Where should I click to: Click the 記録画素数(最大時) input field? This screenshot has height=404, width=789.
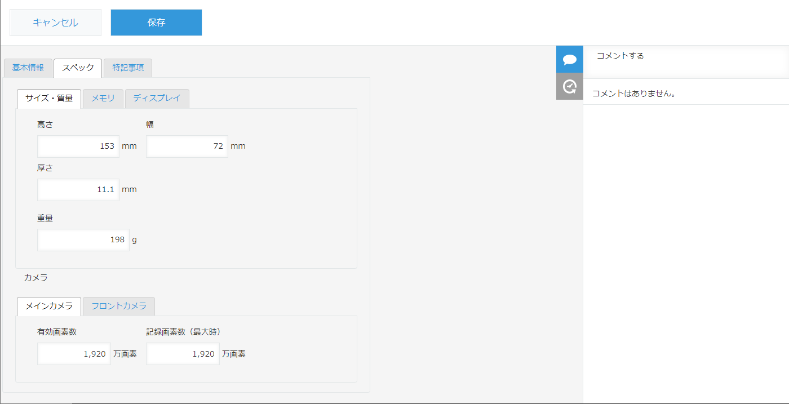[183, 354]
